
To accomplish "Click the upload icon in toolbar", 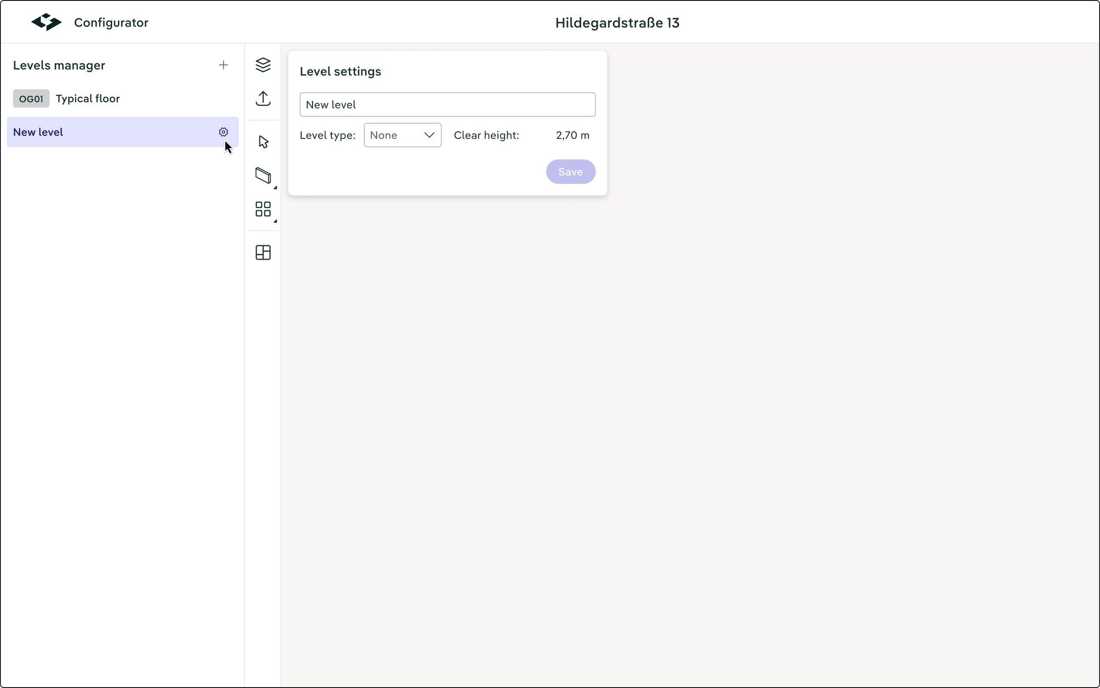I will 263,98.
